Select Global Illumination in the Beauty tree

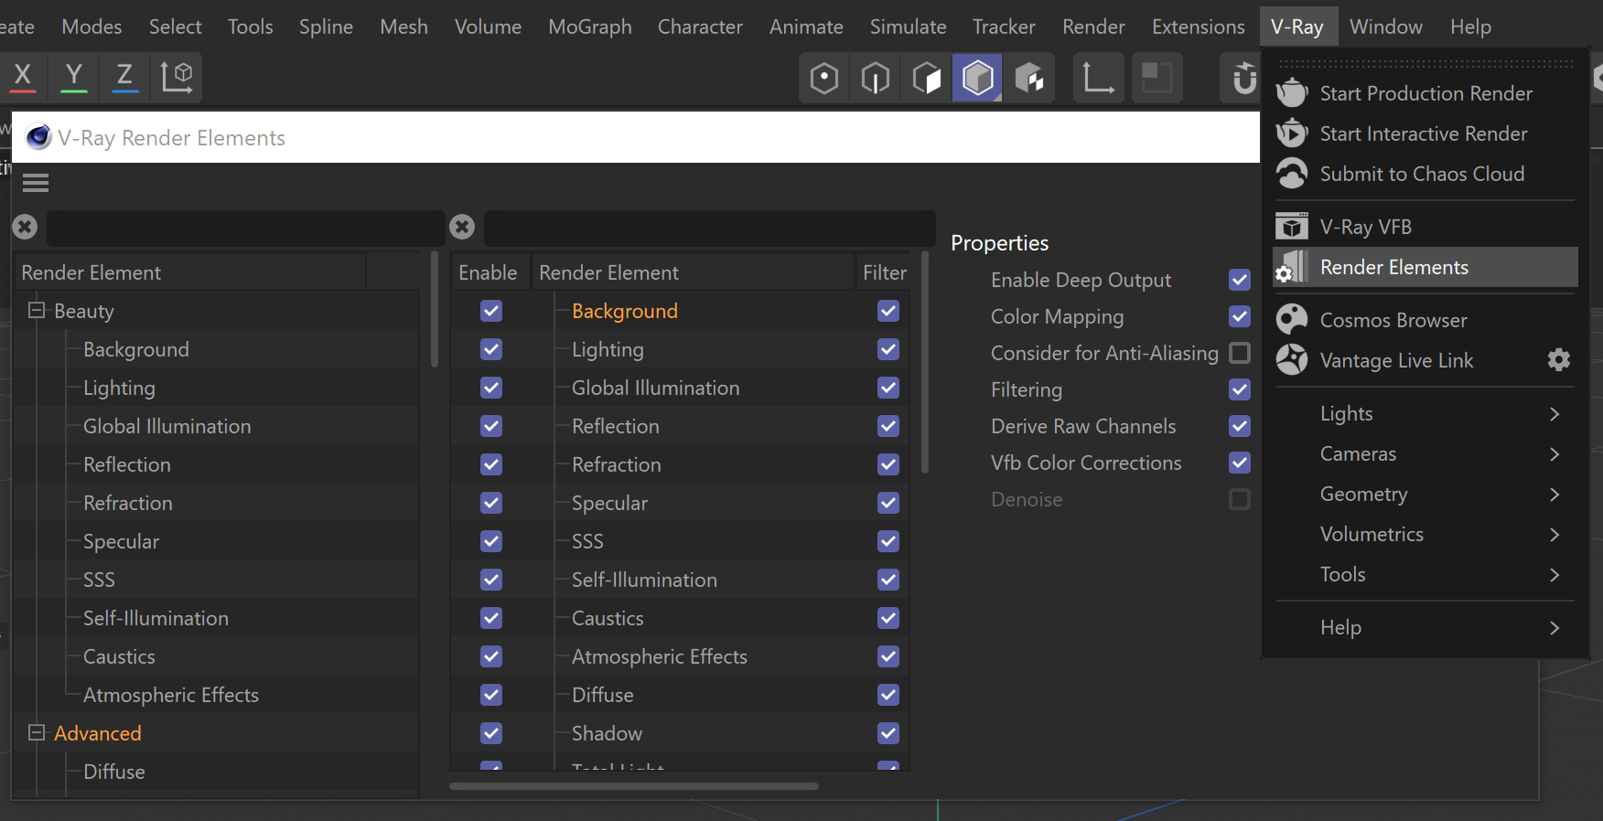point(167,426)
